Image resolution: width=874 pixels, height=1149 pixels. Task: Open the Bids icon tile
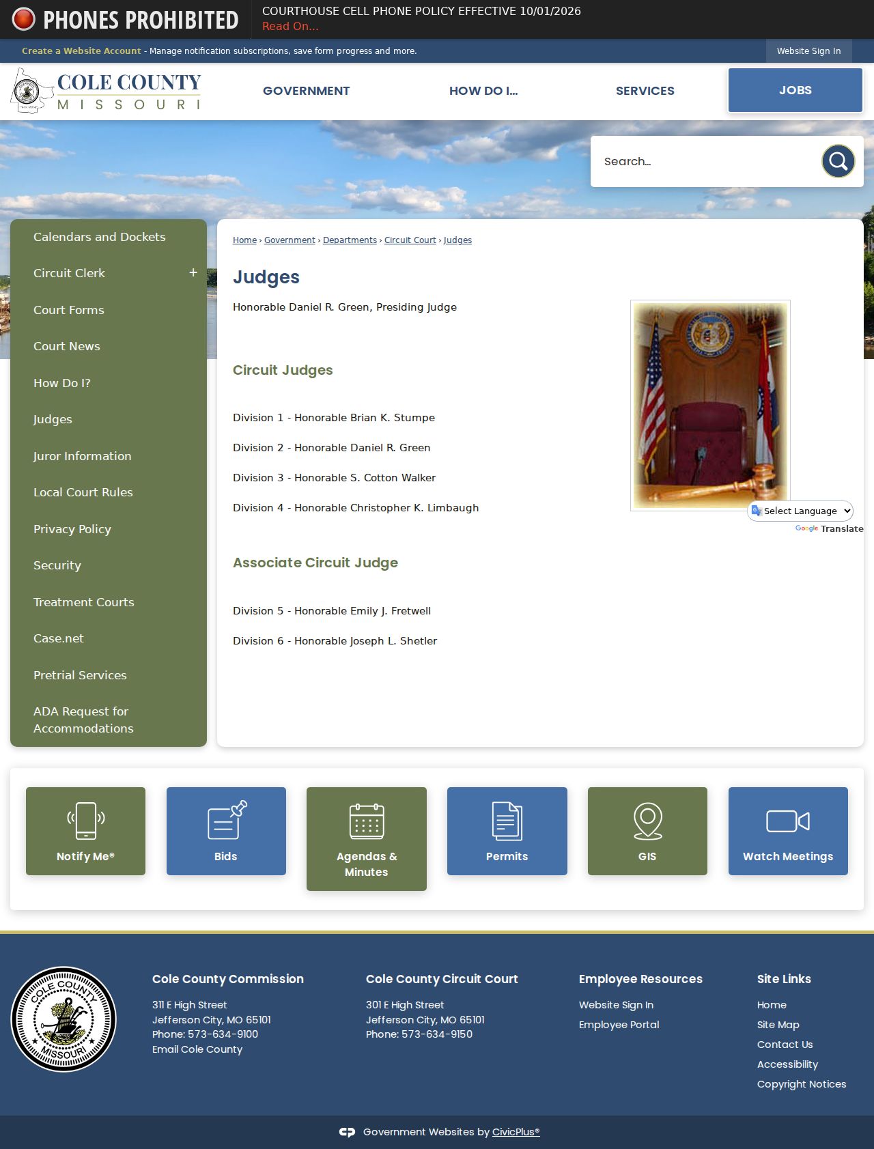pos(226,831)
